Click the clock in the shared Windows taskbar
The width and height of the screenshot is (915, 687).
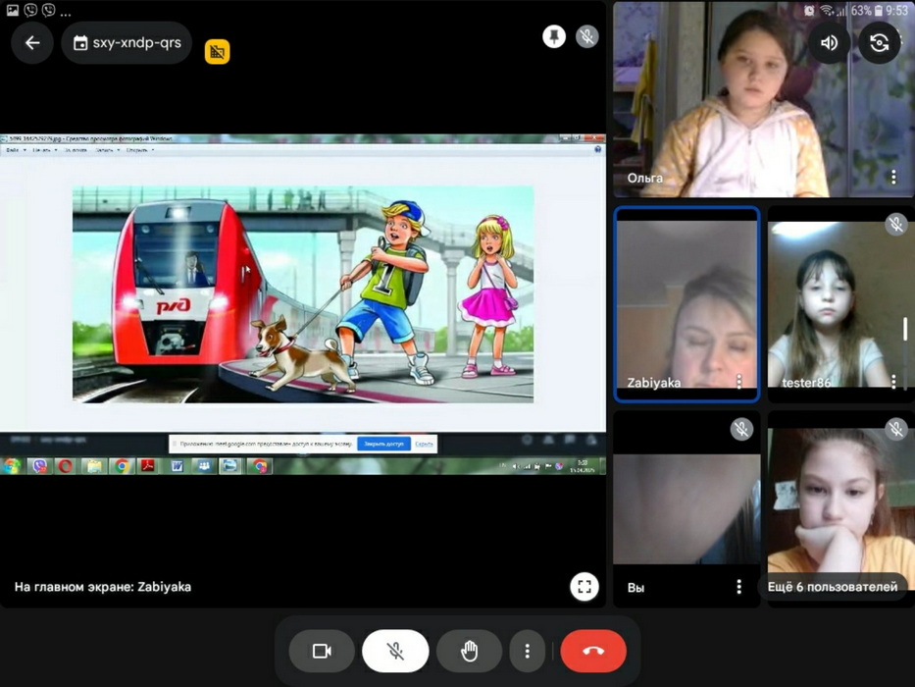click(x=583, y=466)
